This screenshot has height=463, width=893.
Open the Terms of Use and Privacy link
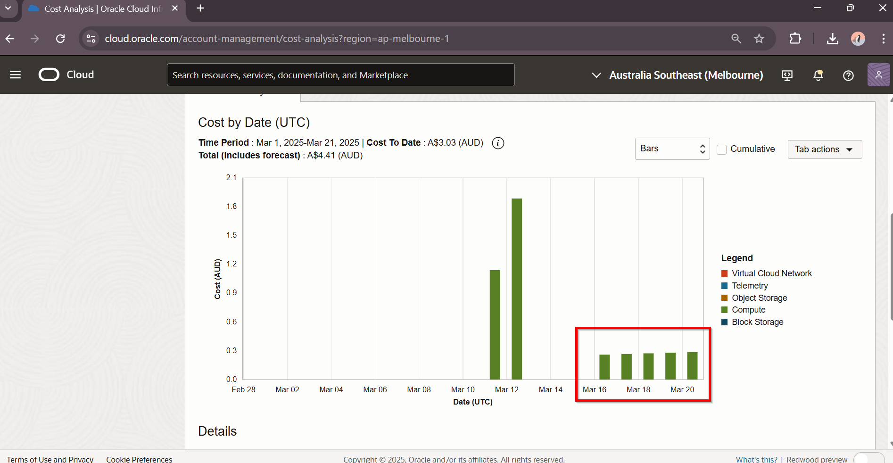50,459
